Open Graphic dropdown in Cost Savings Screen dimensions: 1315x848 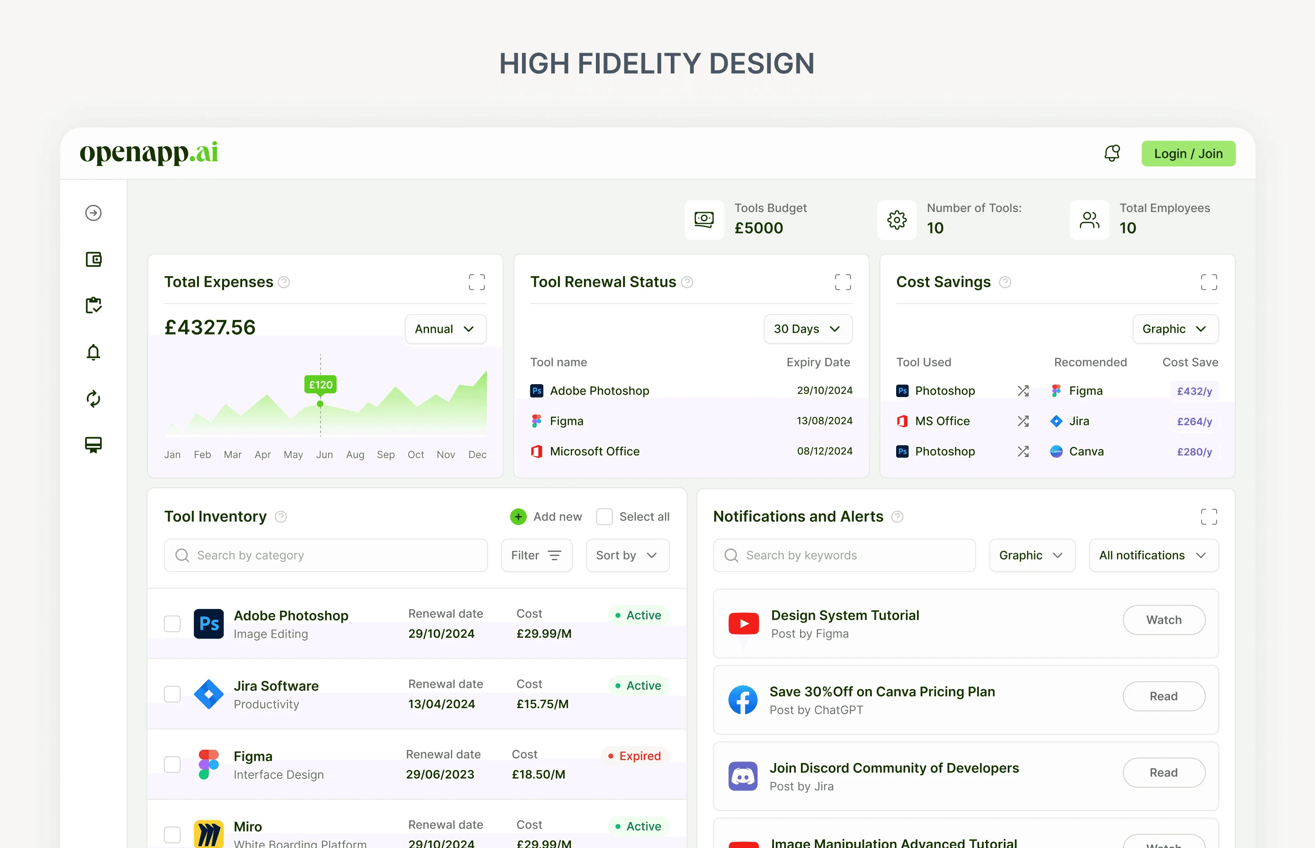tap(1175, 329)
